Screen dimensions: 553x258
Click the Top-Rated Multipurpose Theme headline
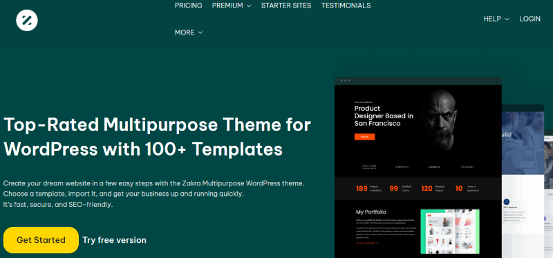[x=158, y=137]
